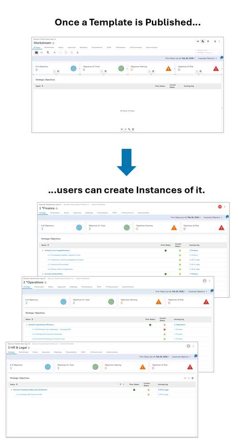The image size is (238, 443).
Task: Star the 3 HR & Legal instance
Action: click(x=29, y=348)
